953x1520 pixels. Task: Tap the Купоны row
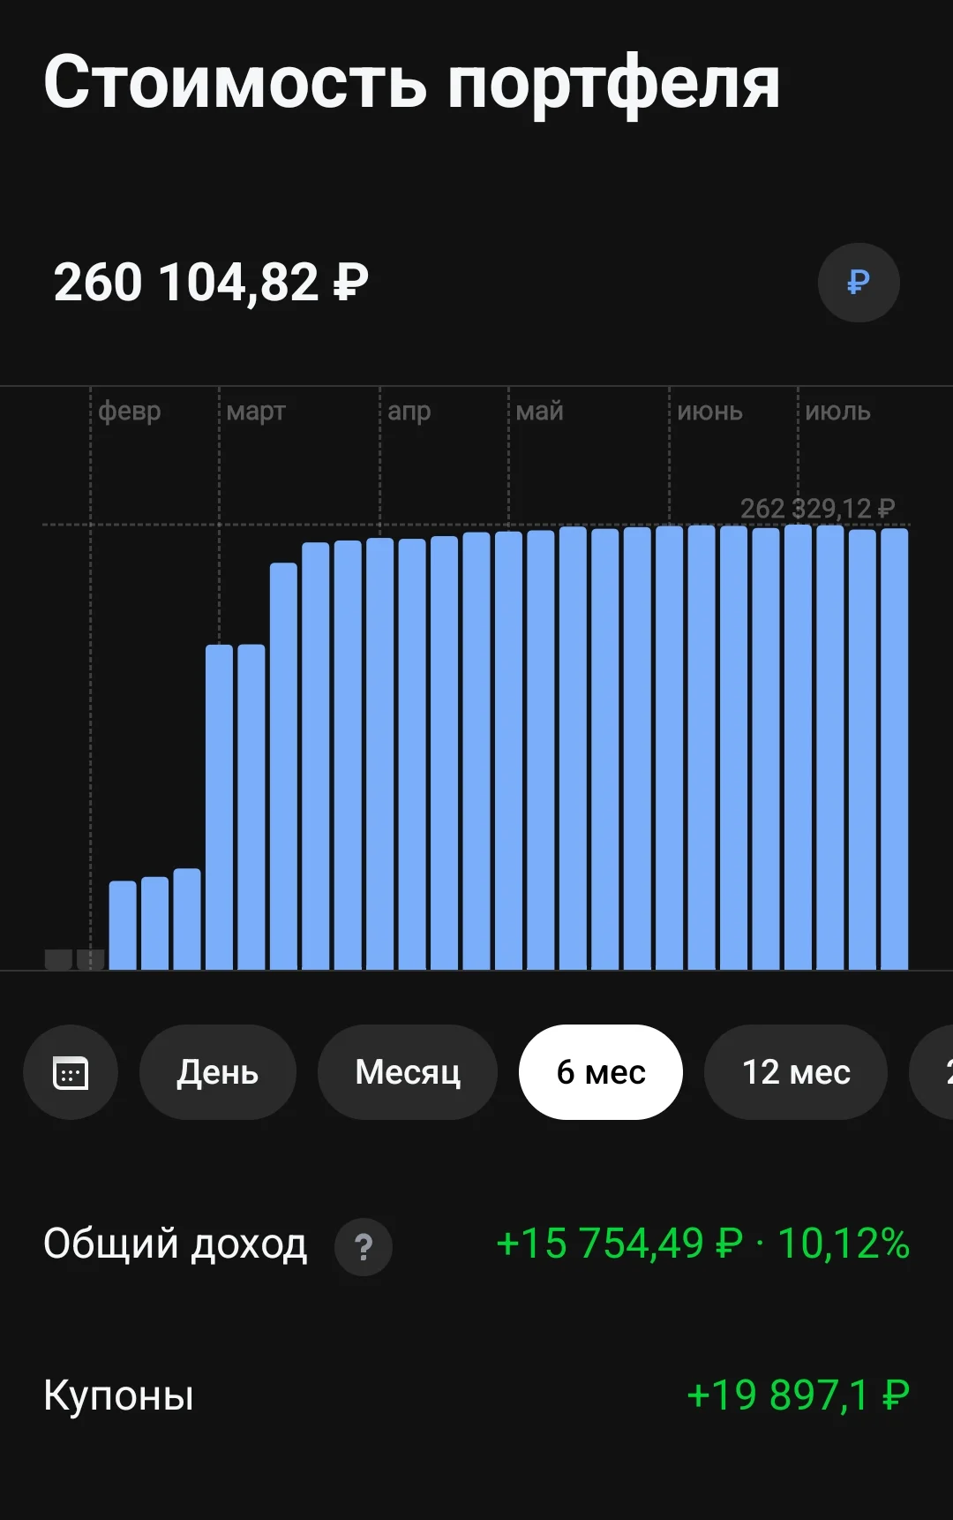click(476, 1395)
